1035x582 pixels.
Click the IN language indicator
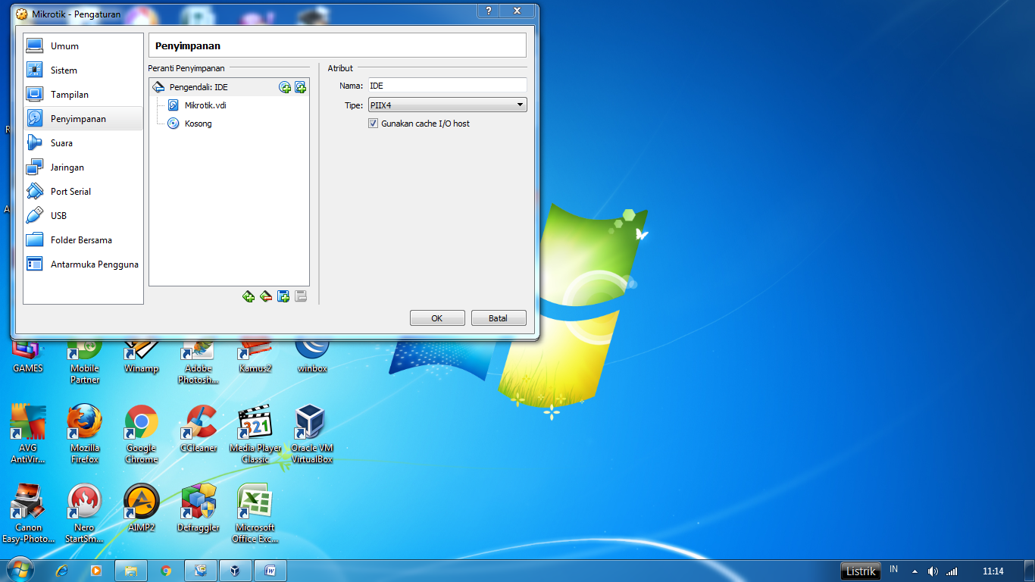click(894, 570)
